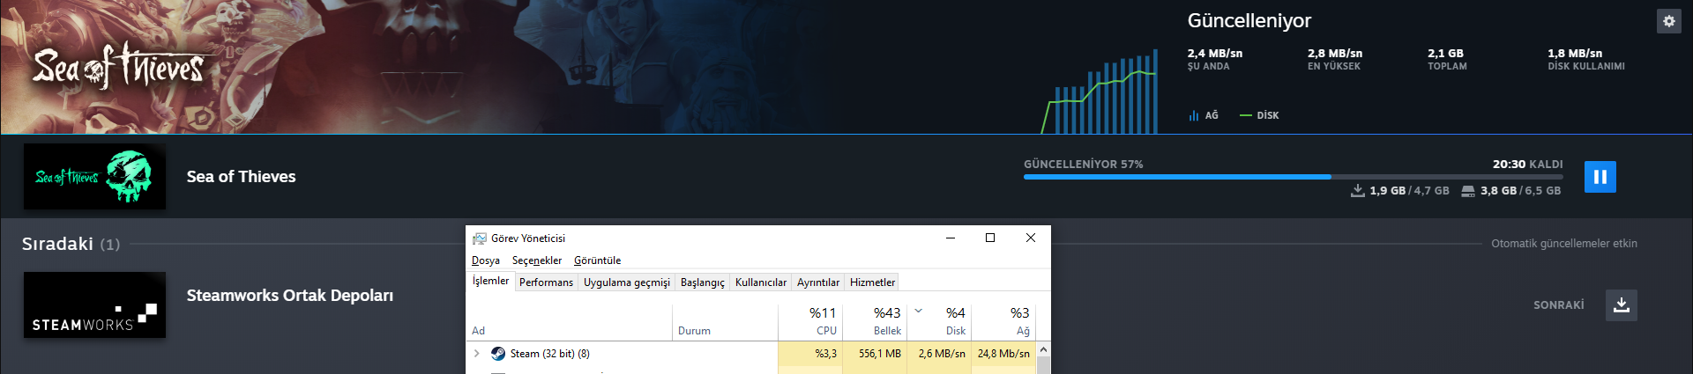Sort processes by the Ad column

point(570,322)
